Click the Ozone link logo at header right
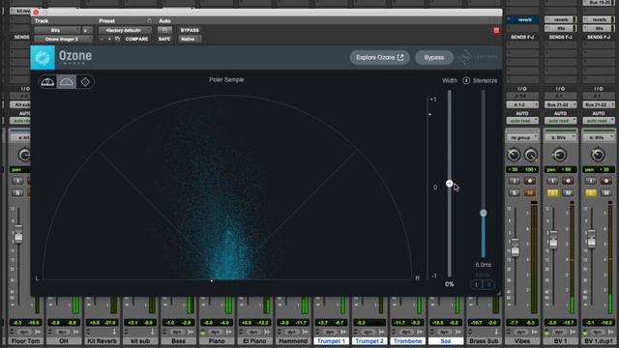 pos(478,58)
